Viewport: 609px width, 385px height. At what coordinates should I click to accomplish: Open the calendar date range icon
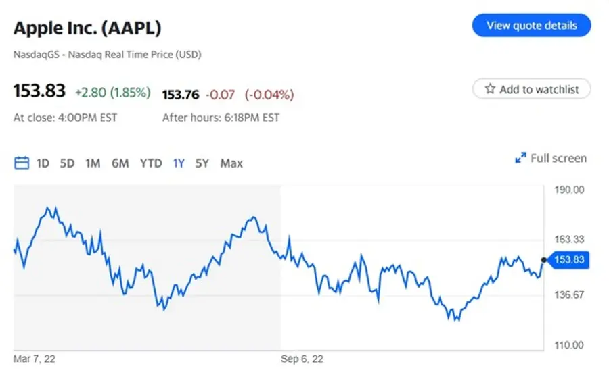pos(22,163)
